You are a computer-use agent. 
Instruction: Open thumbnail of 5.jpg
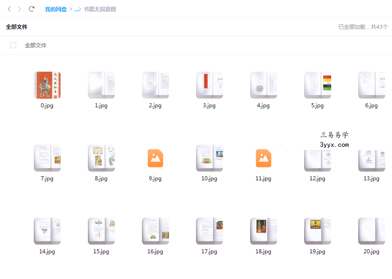[x=318, y=85]
